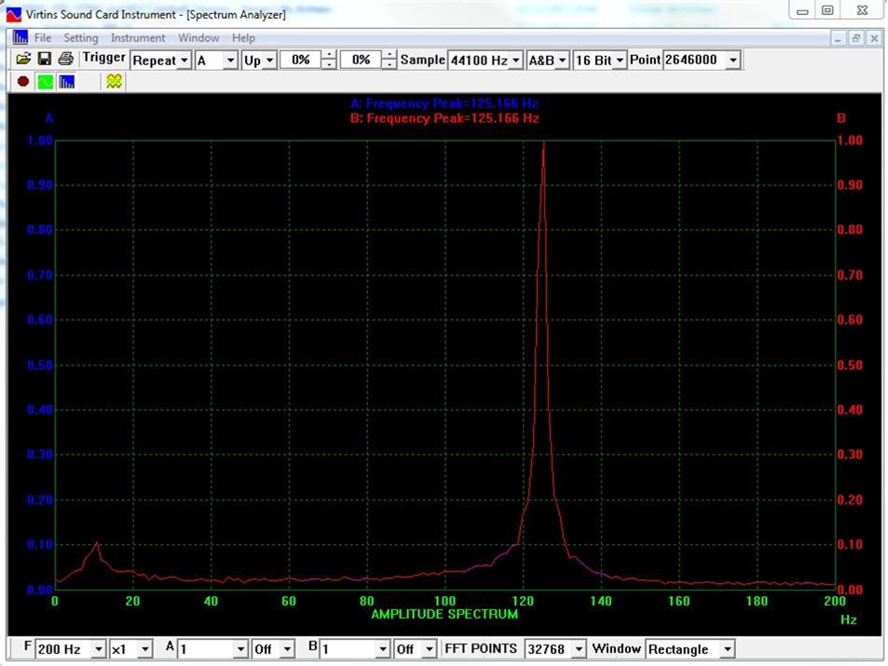This screenshot has height=666, width=888.
Task: Click the blue A axis label
Action: click(x=49, y=118)
